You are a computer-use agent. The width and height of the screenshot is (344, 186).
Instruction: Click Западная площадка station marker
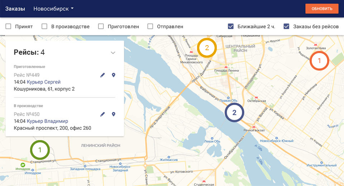(x=85, y=166)
